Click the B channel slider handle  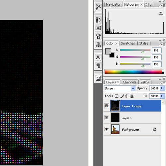point(143,66)
